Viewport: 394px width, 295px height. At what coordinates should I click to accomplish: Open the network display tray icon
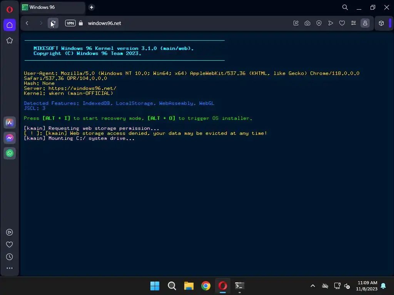tap(337, 286)
